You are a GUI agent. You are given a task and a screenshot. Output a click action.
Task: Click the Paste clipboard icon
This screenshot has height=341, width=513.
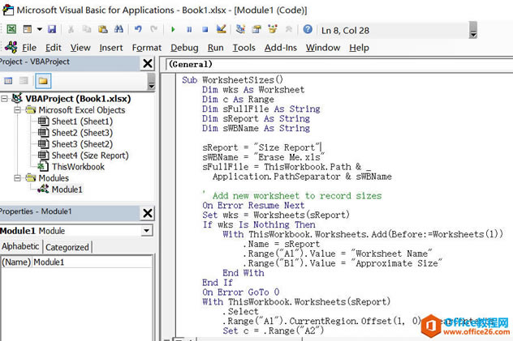pos(103,29)
